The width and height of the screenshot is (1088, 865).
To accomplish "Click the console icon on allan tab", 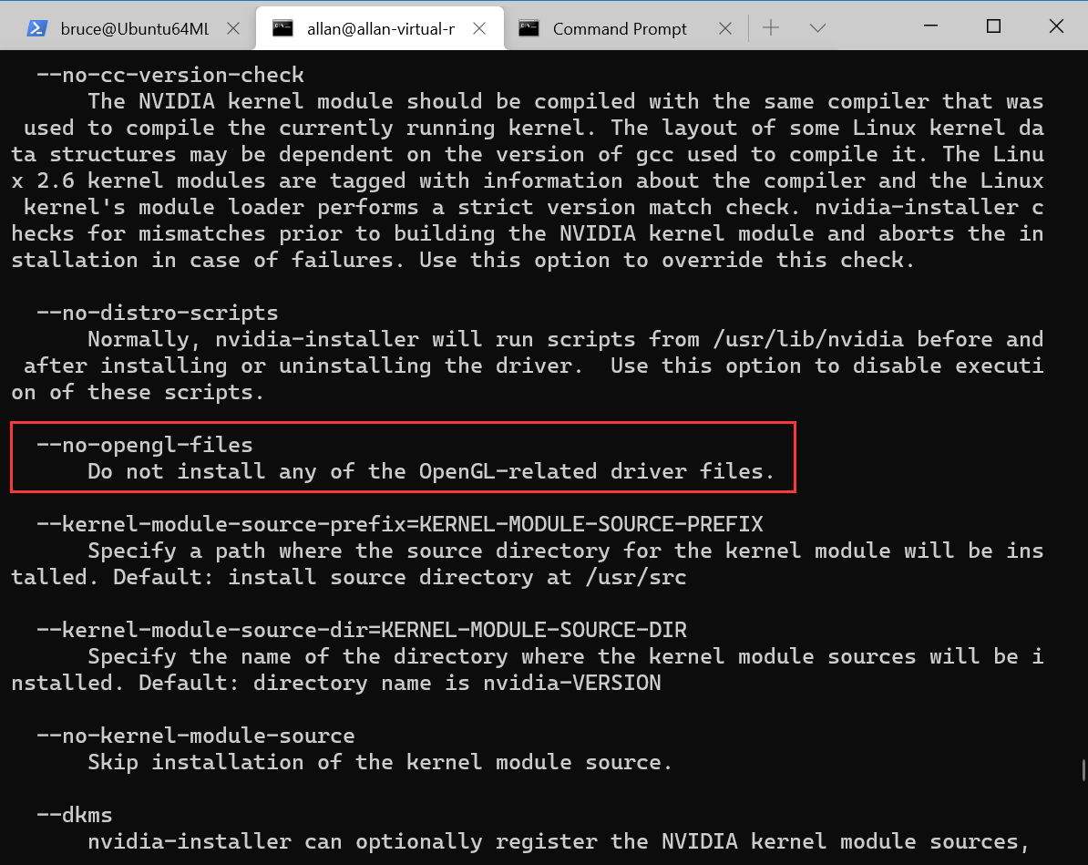I will [x=282, y=28].
